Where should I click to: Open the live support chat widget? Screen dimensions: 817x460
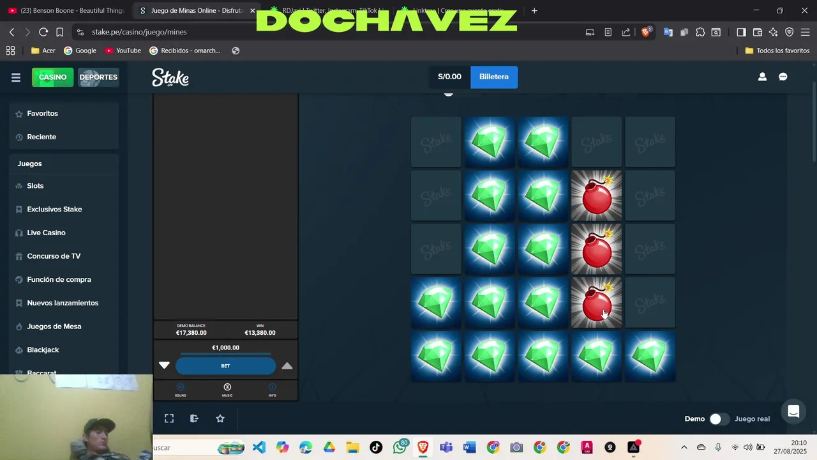793,411
